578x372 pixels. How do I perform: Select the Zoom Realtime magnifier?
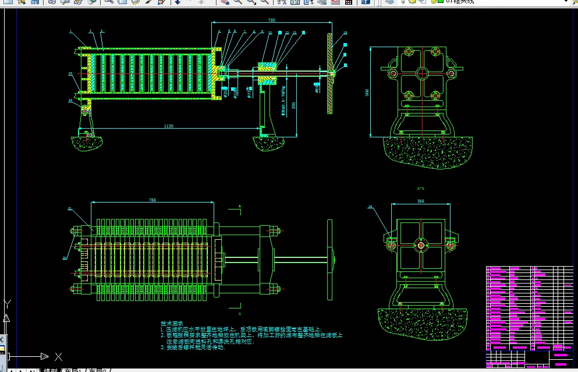point(237,2)
